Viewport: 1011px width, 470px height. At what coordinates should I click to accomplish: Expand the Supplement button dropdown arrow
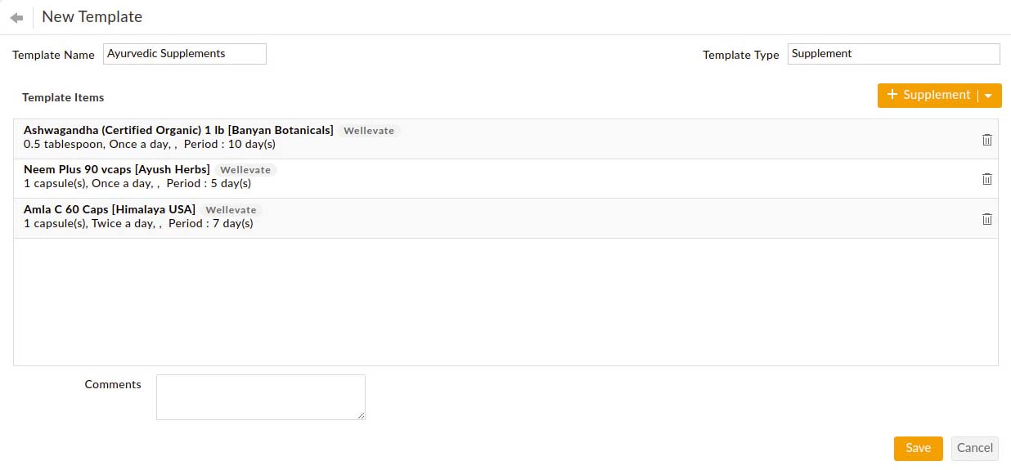[989, 96]
